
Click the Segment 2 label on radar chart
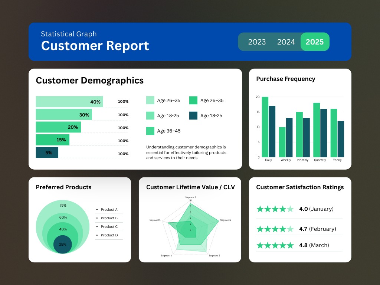pyautogui.click(x=226, y=220)
